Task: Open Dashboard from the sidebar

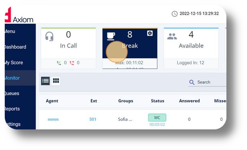Action: tap(15, 47)
